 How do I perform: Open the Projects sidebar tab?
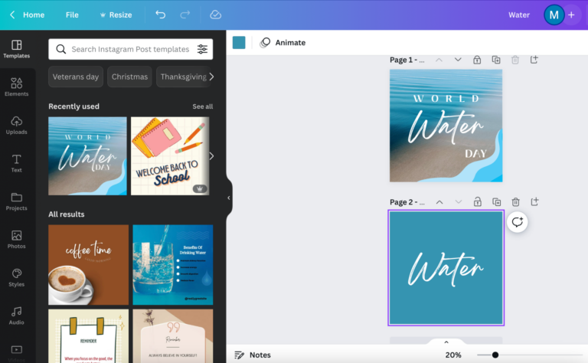point(17,201)
